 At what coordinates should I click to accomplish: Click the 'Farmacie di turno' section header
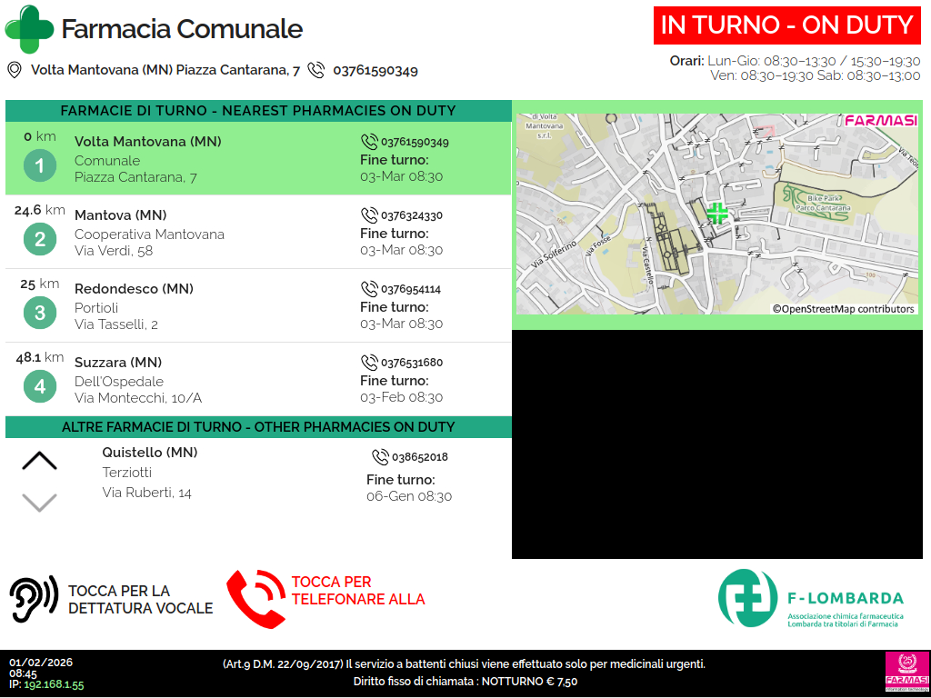click(x=258, y=111)
